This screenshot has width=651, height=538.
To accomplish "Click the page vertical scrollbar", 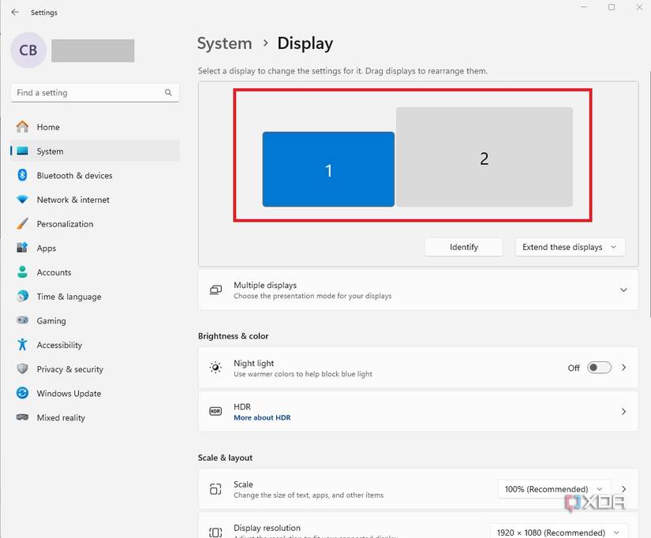I will (649, 195).
